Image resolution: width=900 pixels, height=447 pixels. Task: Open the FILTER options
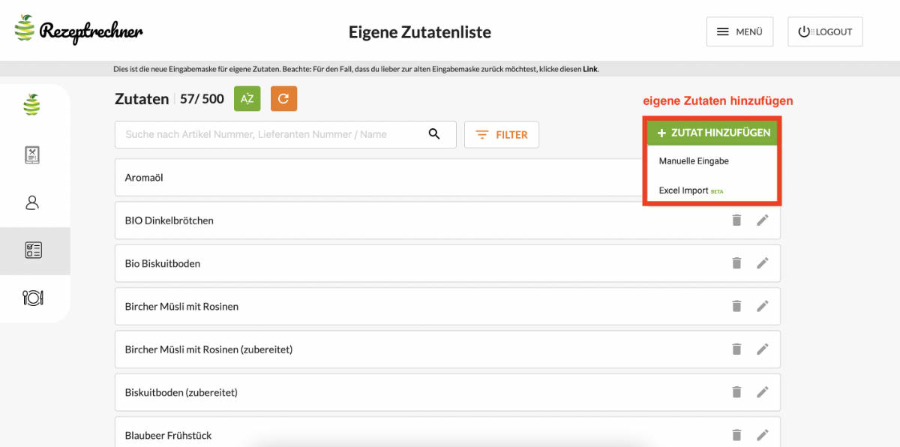(501, 135)
